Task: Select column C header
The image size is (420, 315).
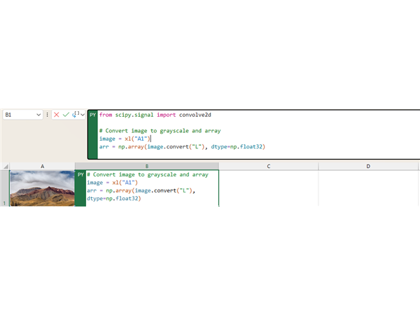Action: coord(269,166)
